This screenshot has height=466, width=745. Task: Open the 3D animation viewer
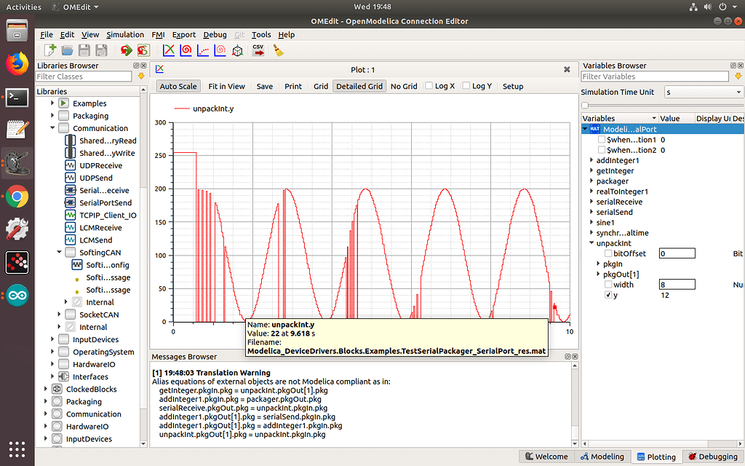pos(236,50)
